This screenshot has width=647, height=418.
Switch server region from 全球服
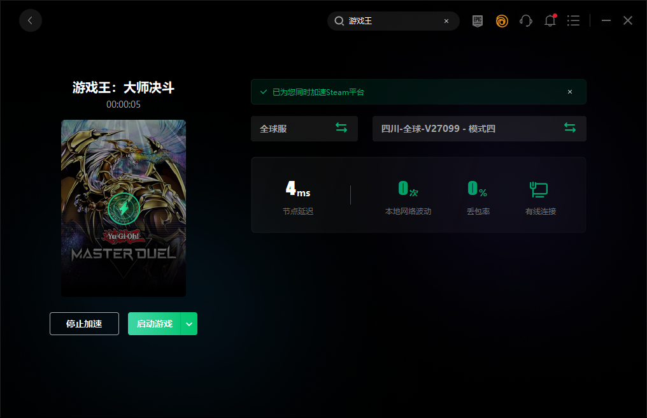tap(304, 129)
